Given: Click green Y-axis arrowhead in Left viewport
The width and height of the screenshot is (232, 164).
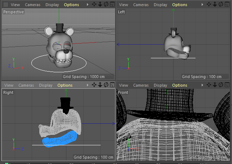Looking at the screenshot, I should pos(174,10).
